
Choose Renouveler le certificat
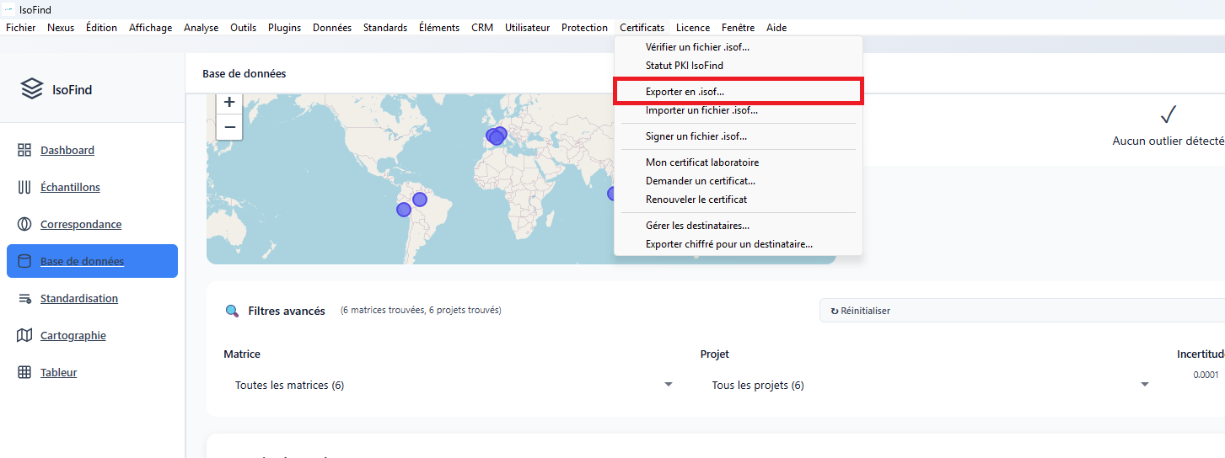click(738, 200)
